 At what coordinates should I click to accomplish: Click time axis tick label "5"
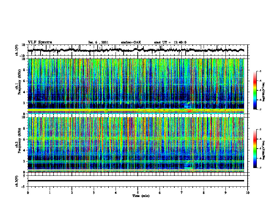(x=138, y=193)
